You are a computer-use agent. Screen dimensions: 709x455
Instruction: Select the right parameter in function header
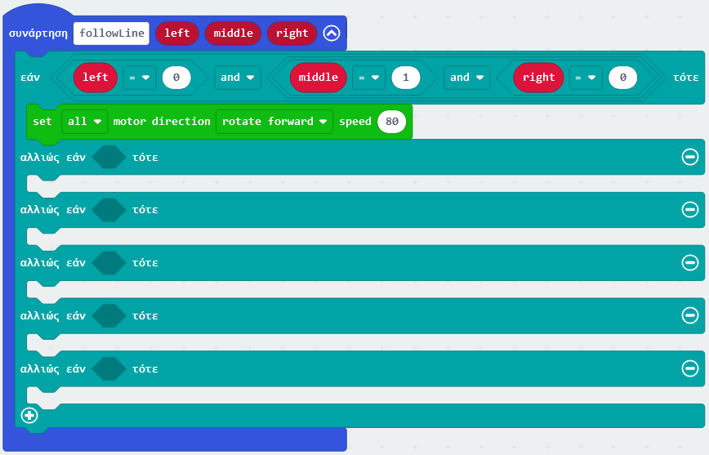pos(292,33)
